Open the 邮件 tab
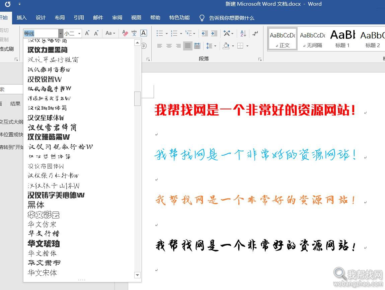 click(x=98, y=18)
